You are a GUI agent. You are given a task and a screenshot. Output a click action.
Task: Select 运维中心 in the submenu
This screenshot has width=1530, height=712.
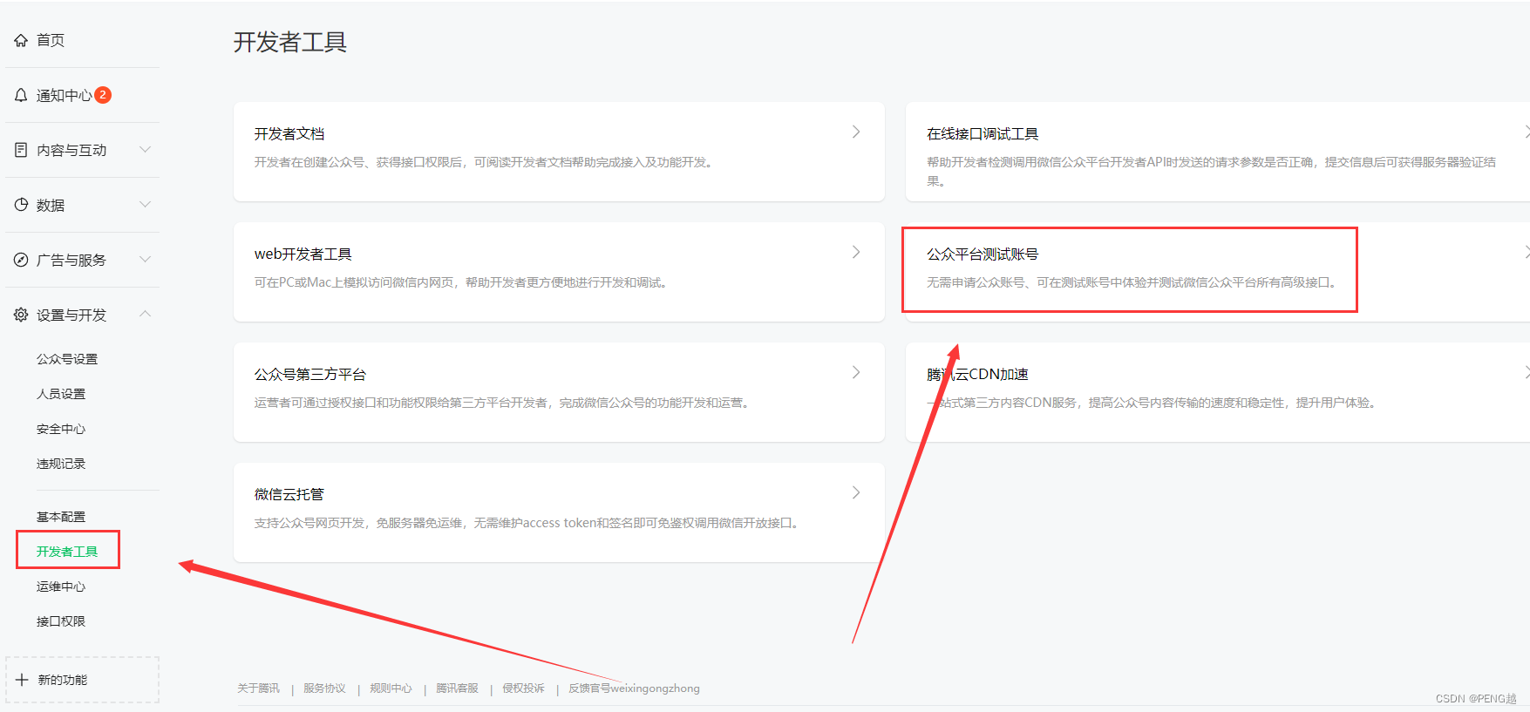coord(61,587)
